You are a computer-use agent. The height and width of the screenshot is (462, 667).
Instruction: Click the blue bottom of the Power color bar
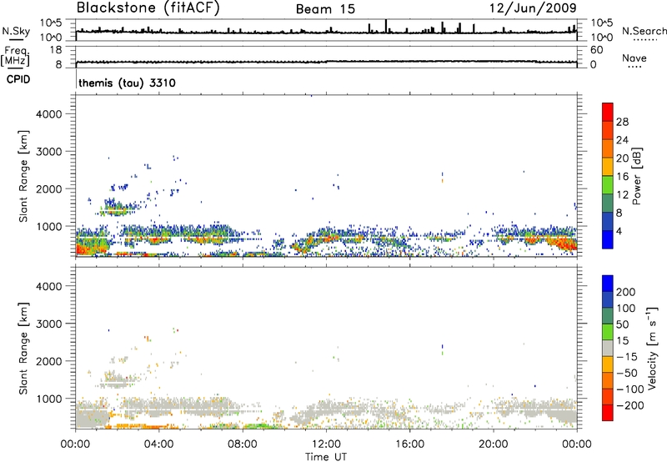608,240
